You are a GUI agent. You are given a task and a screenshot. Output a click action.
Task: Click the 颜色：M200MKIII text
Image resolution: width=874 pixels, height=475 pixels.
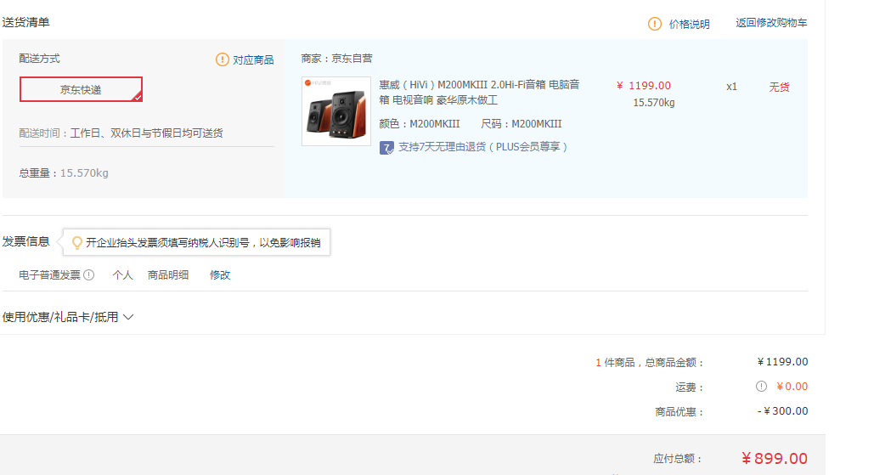pos(420,124)
